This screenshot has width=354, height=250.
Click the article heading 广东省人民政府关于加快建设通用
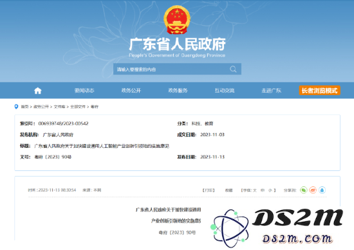click(168, 210)
